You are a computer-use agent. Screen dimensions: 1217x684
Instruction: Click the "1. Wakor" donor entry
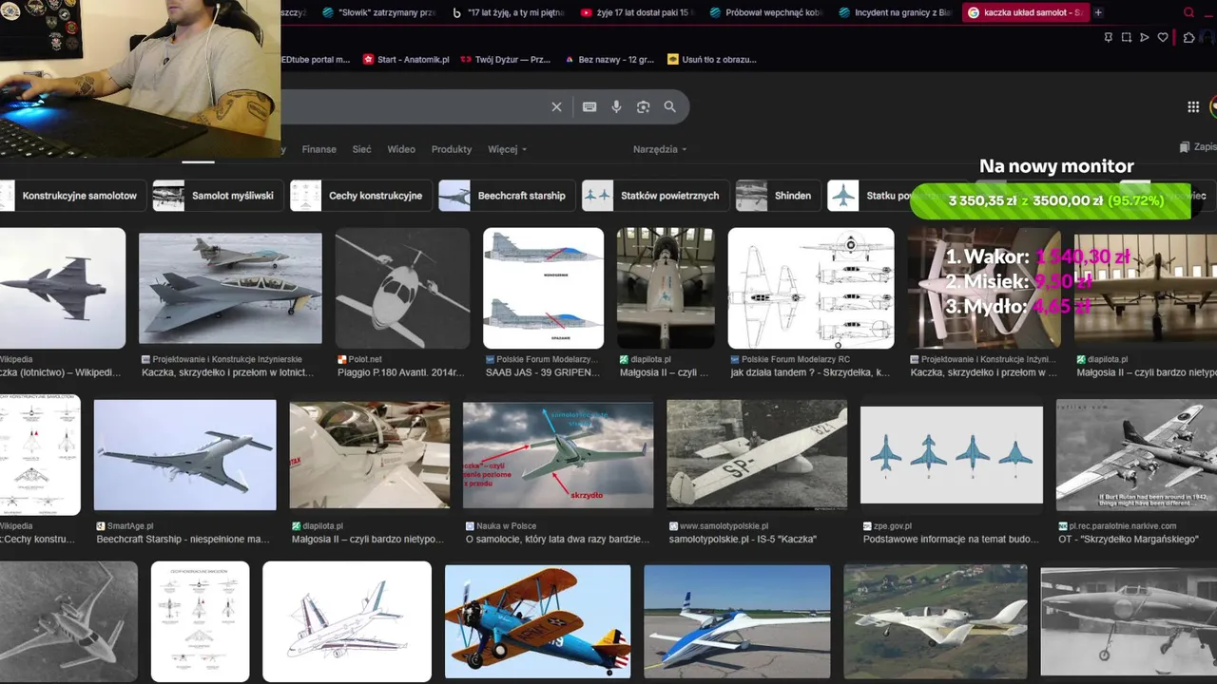point(1037,256)
